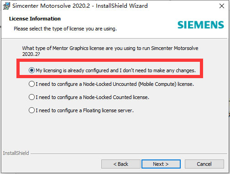This screenshot has height=174, width=230.
Task: Click the Mentor Graphics license question text
Action: coord(110,51)
